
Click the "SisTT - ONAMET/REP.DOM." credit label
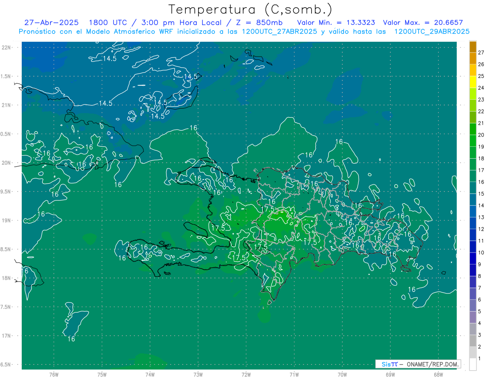click(x=418, y=364)
